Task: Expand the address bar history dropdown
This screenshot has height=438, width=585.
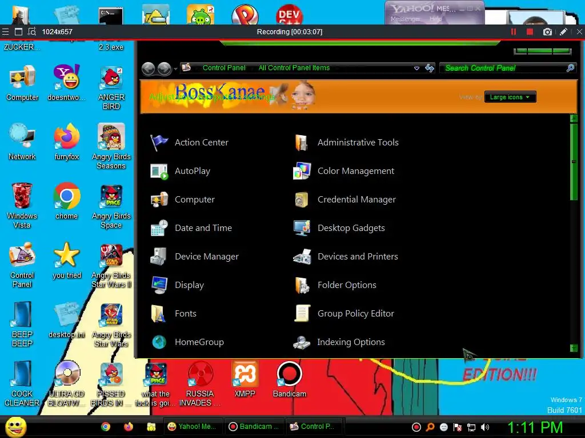Action: click(x=416, y=68)
